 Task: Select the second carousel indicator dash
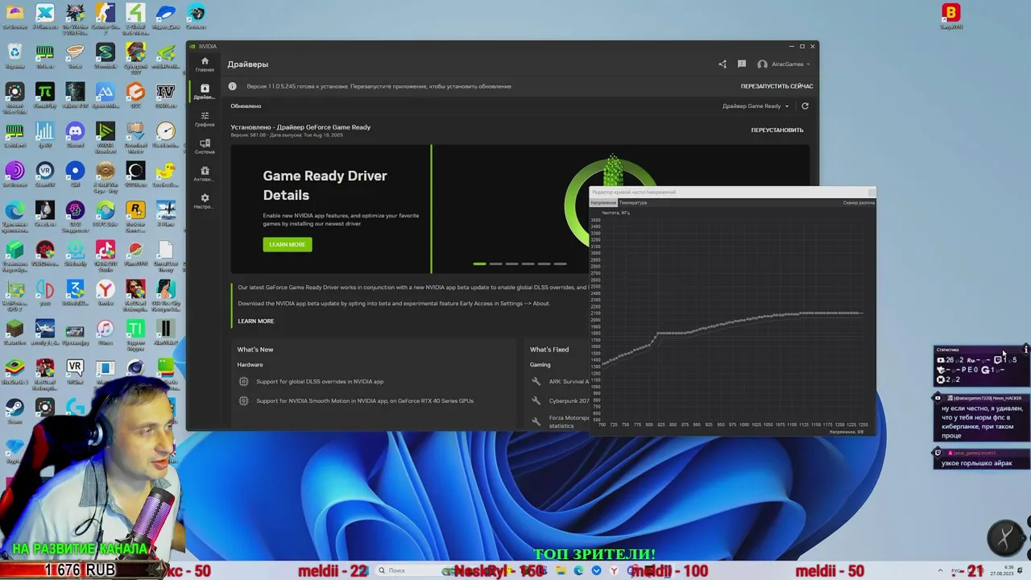pos(495,263)
